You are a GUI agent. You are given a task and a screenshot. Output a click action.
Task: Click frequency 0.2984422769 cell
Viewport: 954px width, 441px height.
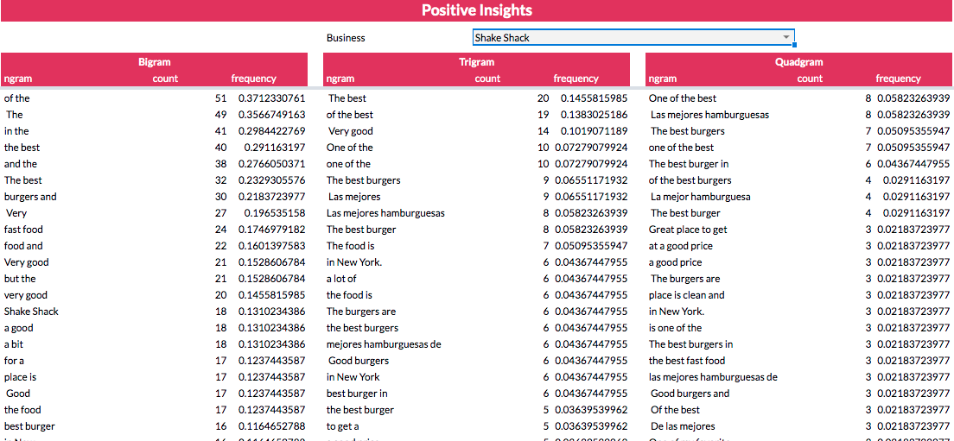271,131
